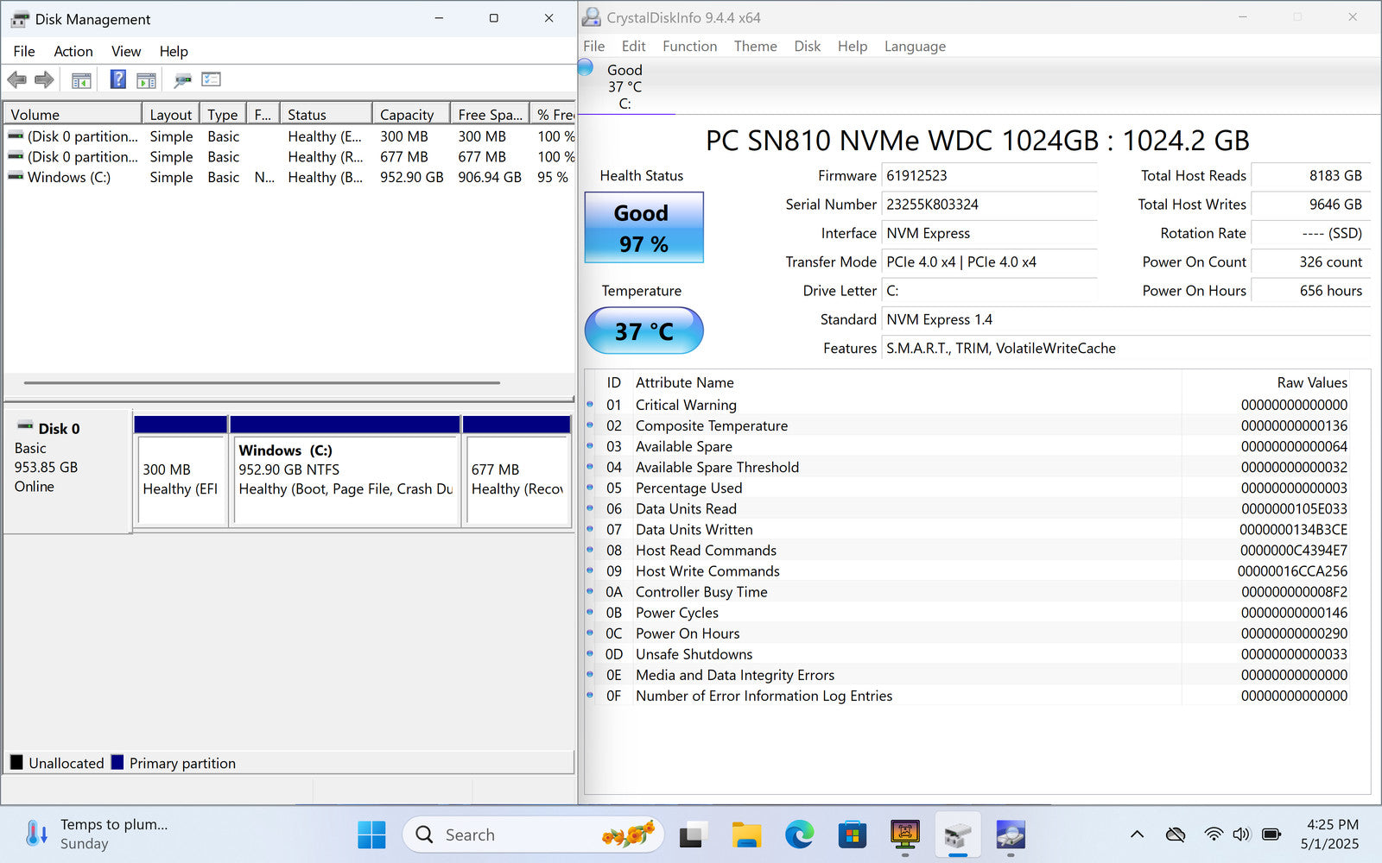The image size is (1382, 863).
Task: Click the volume speaker tray icon
Action: [1241, 835]
